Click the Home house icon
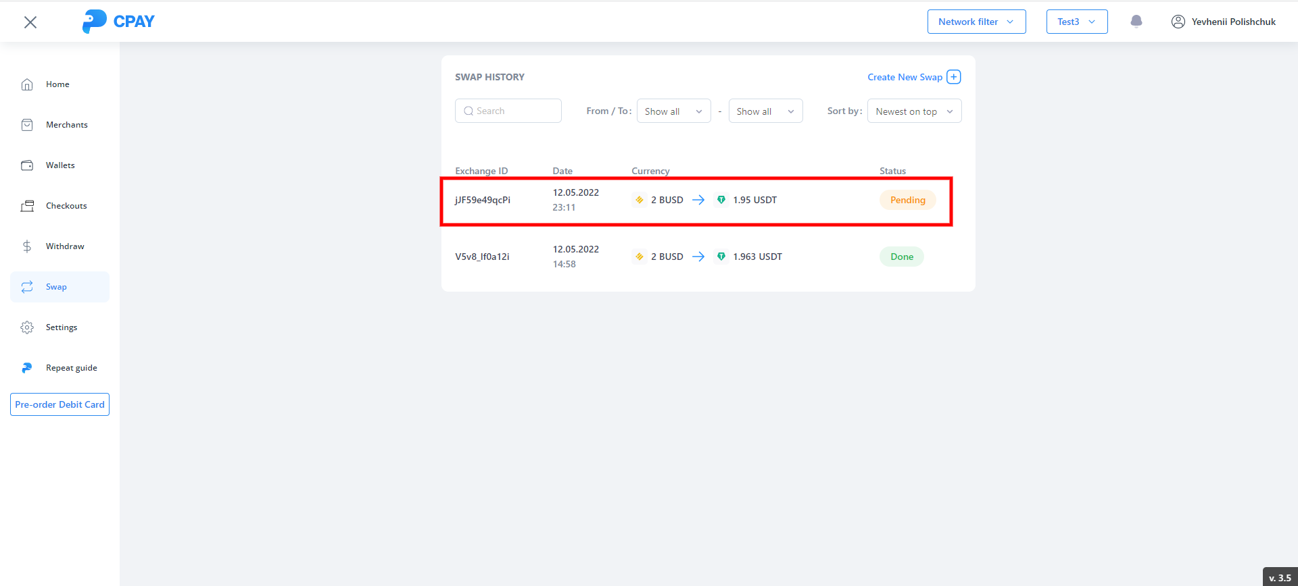The image size is (1298, 586). tap(27, 84)
